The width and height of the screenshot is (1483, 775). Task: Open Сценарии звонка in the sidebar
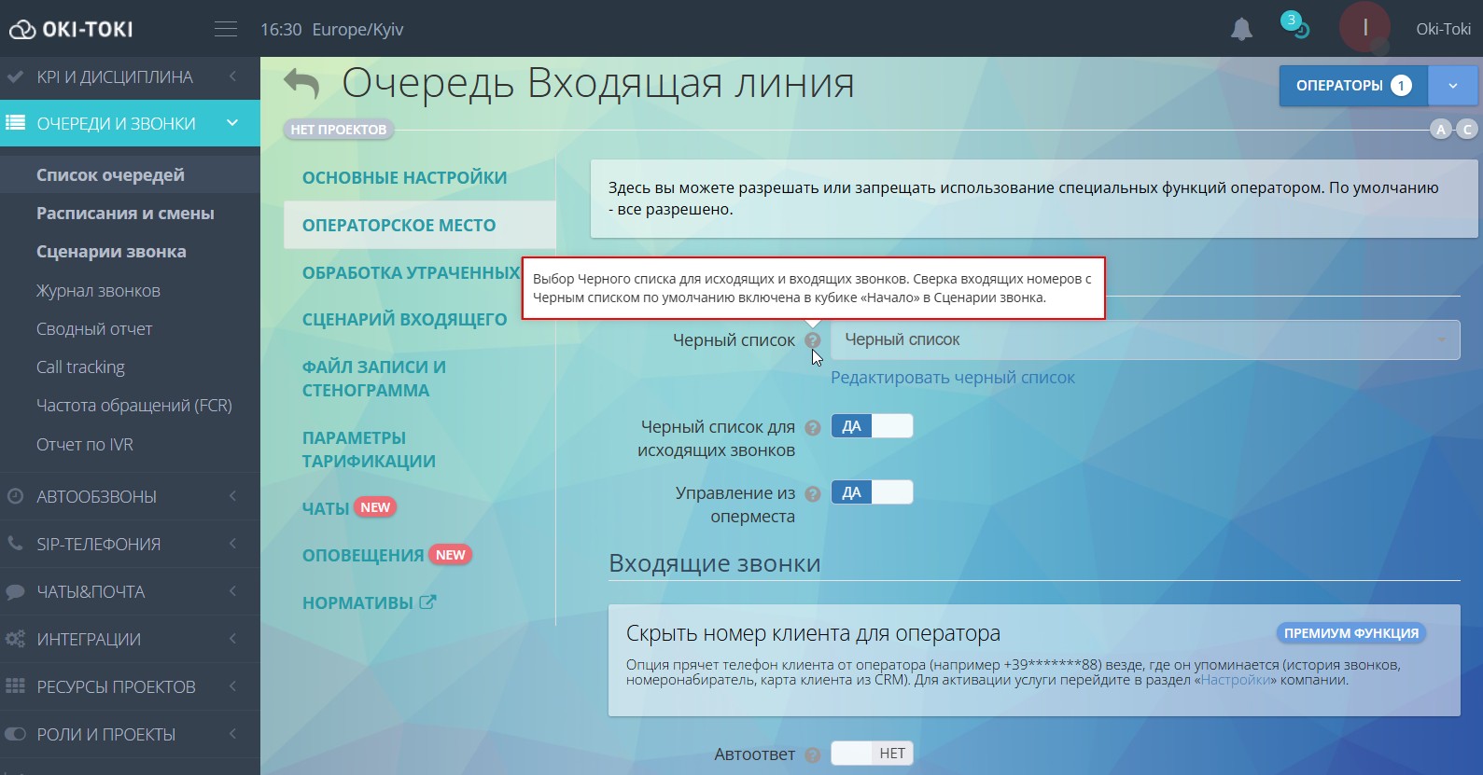click(111, 251)
